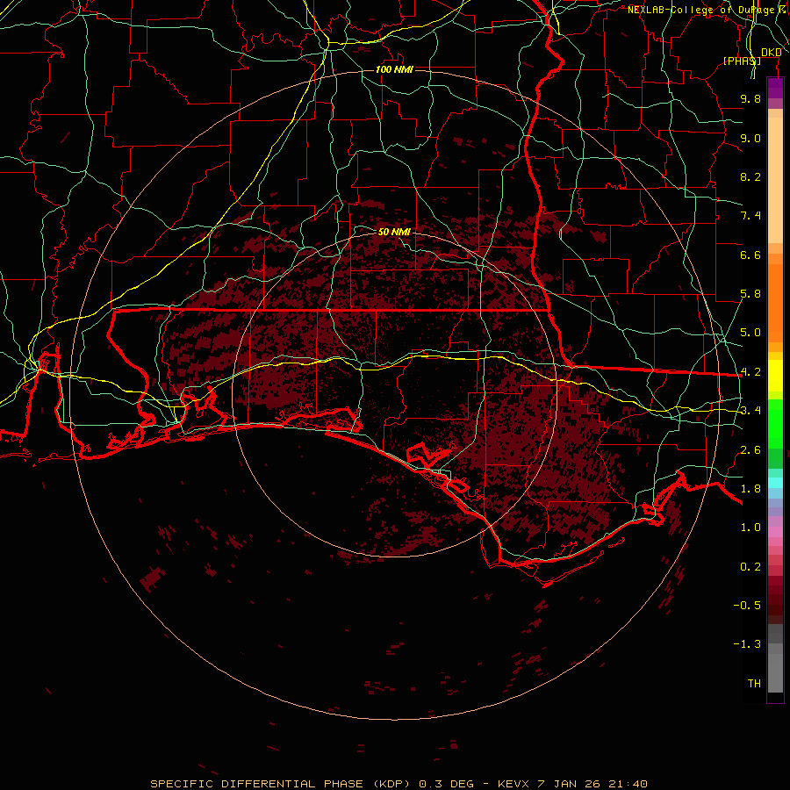This screenshot has width=790, height=790.
Task: Click the "[PHAS]" units label
Action: [x=742, y=61]
